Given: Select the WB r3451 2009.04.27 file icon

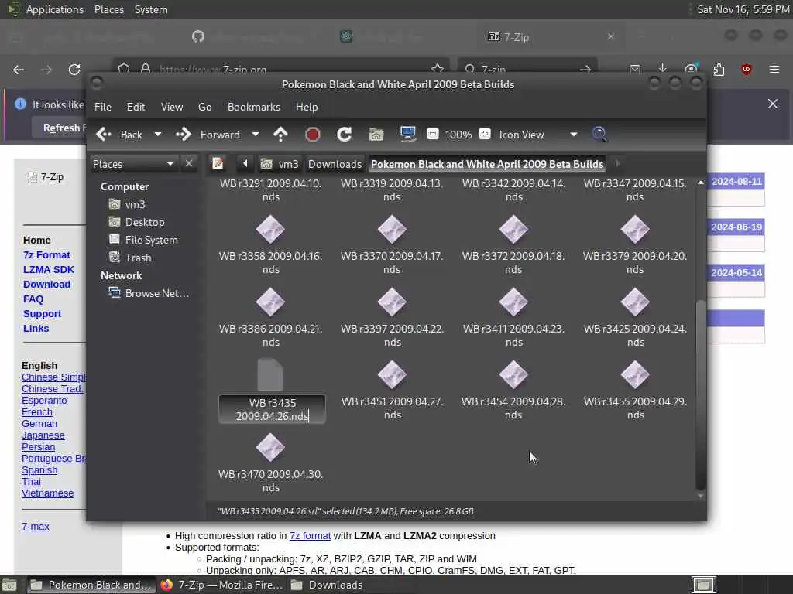Looking at the screenshot, I should coord(392,375).
